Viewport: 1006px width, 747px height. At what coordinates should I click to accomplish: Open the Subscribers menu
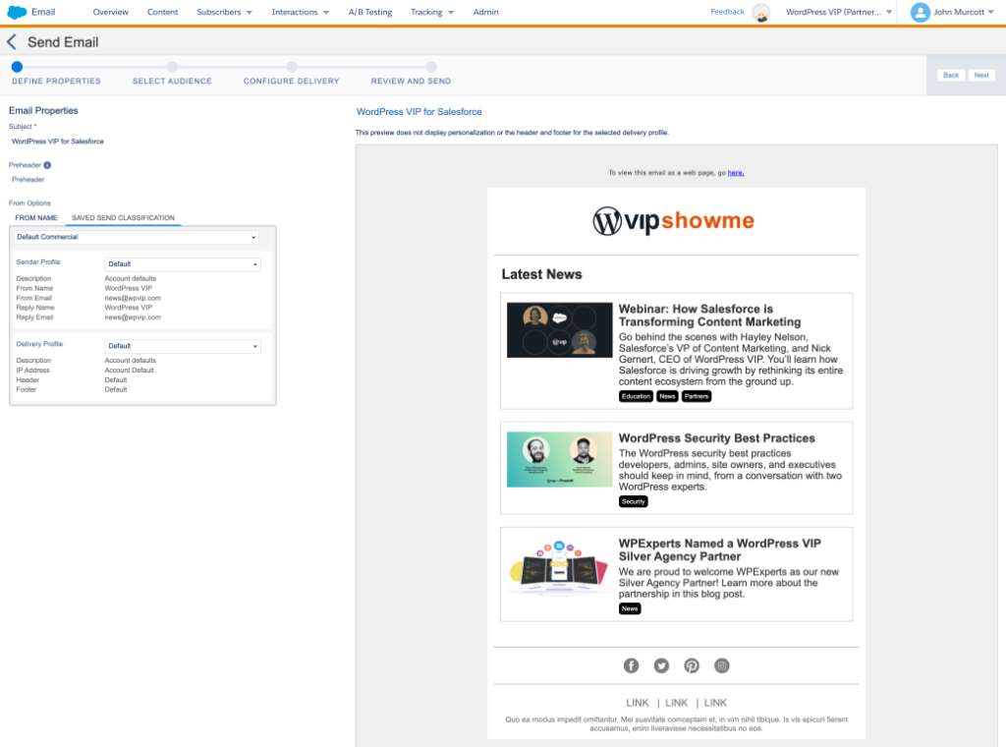(225, 12)
